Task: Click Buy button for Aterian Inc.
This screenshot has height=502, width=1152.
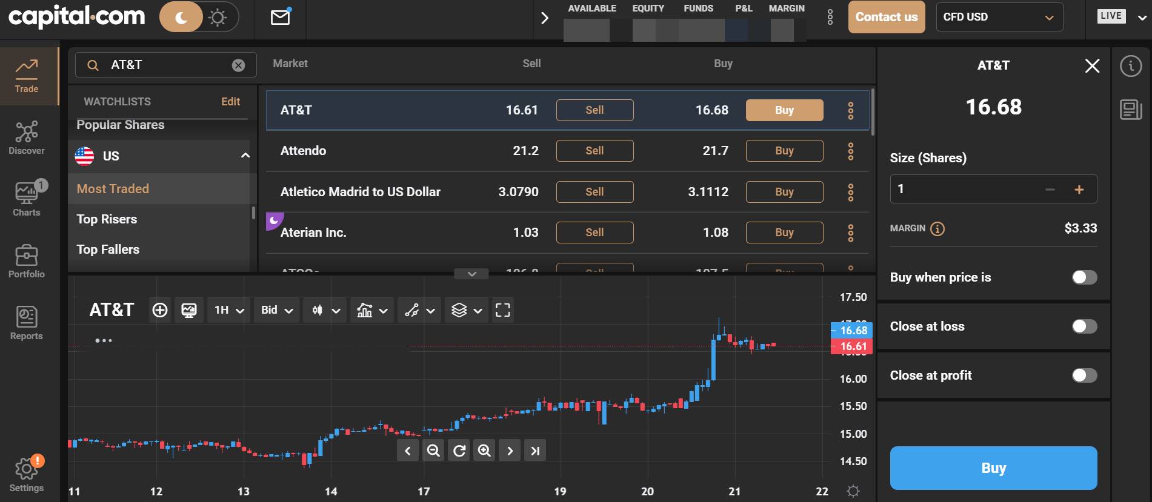Action: click(784, 233)
